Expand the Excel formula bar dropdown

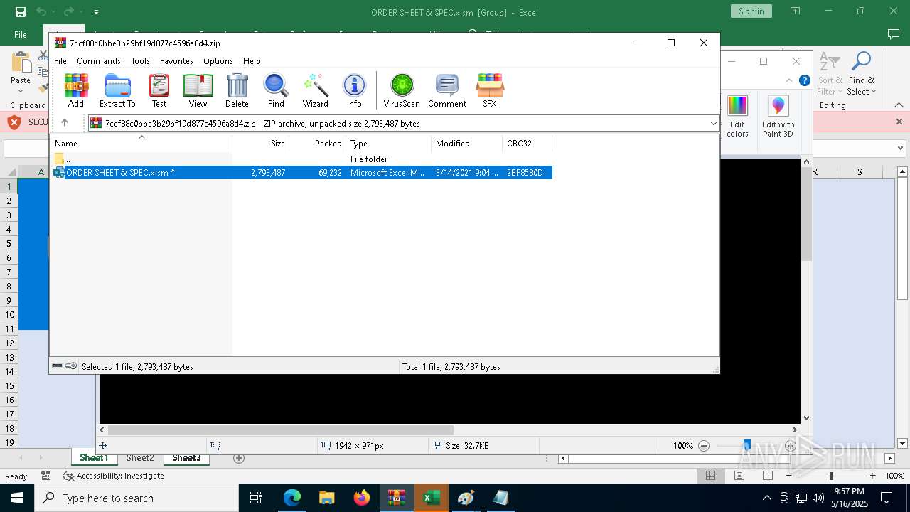click(900, 149)
